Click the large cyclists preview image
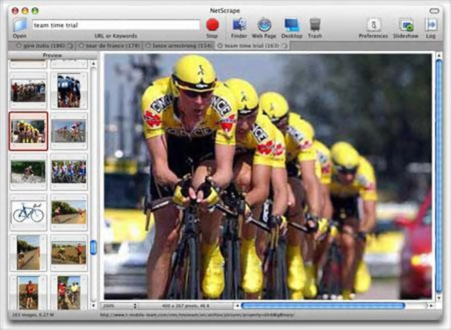This screenshot has width=451, height=330. pyautogui.click(x=268, y=176)
